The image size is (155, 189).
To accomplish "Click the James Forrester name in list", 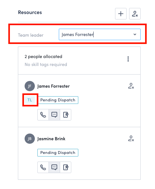I will 53,86.
